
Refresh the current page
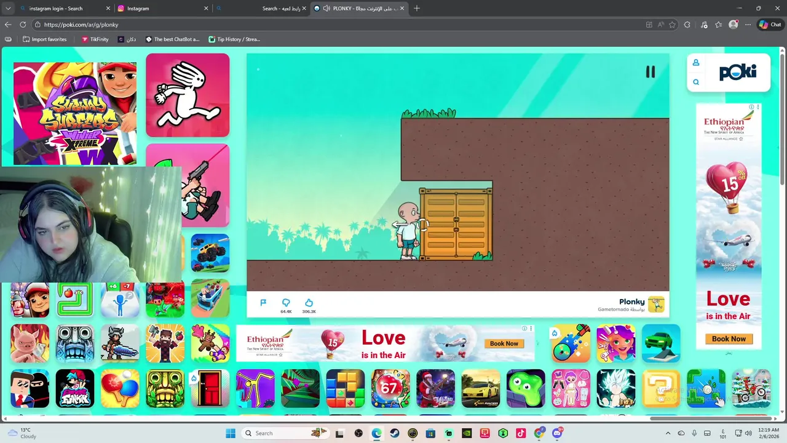[23, 25]
